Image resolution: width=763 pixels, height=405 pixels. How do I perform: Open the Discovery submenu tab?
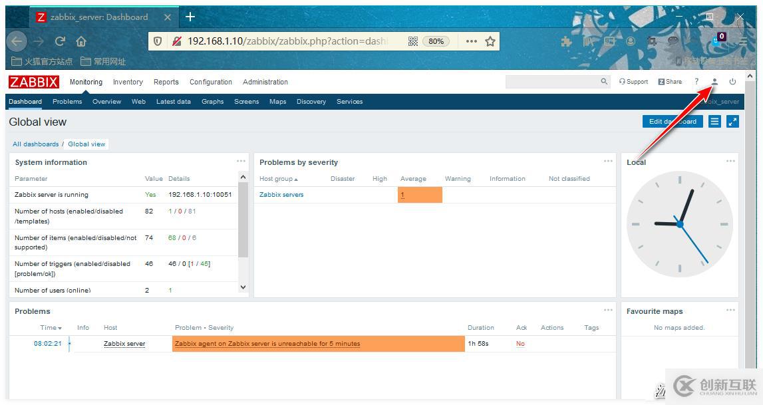[311, 102]
